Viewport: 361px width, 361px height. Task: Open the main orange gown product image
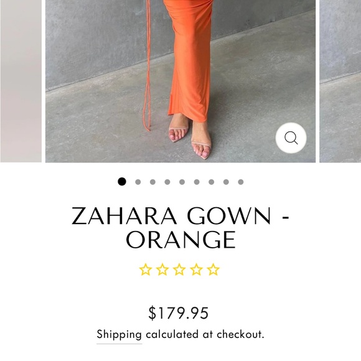click(180, 81)
